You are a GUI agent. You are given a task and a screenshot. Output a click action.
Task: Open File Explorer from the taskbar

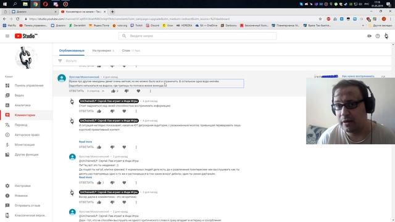[25, 4]
